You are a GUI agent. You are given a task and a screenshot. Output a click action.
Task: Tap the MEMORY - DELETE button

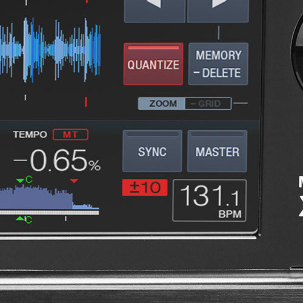[x=218, y=64]
